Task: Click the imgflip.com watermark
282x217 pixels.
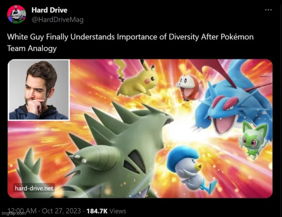Action: [13, 214]
